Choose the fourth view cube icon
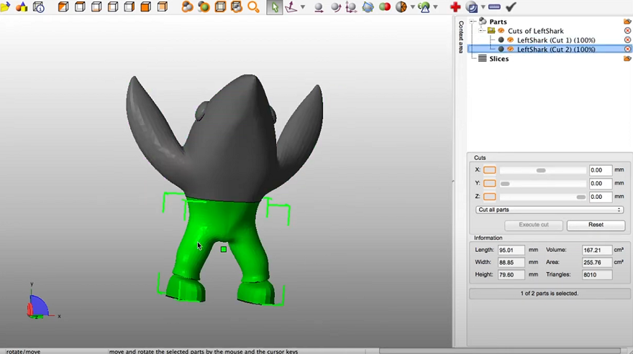Viewport: 633px width, 354px height. [113, 7]
